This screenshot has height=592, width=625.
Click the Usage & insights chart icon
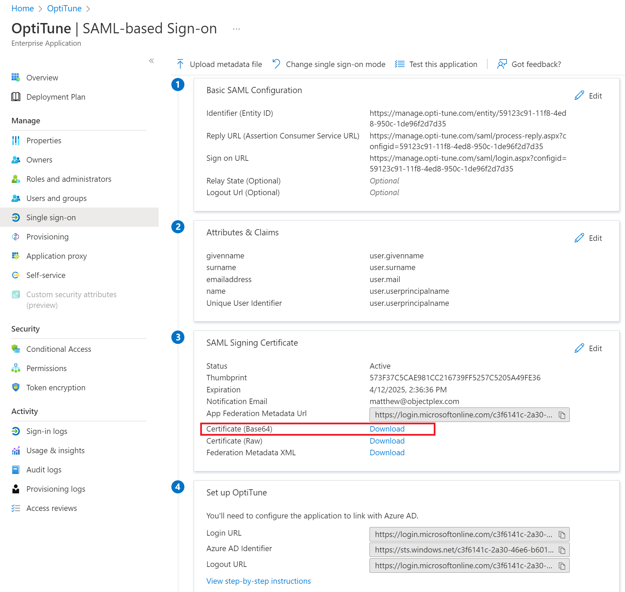16,450
